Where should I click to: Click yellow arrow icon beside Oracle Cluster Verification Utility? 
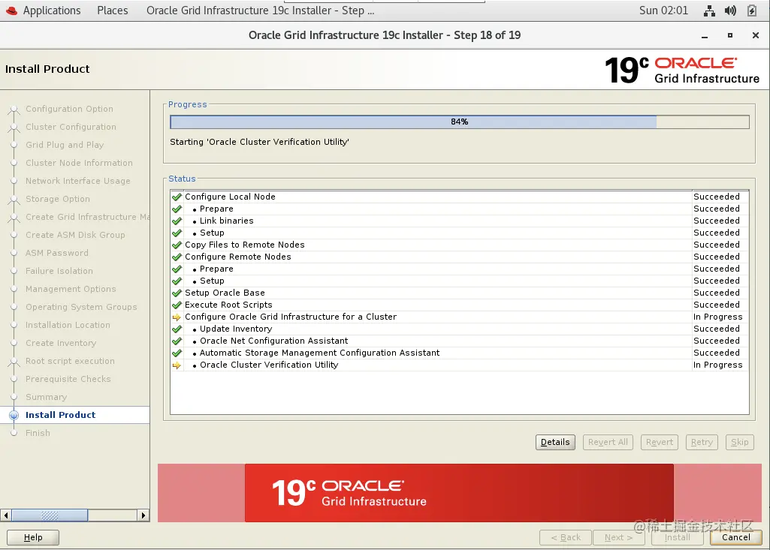177,365
